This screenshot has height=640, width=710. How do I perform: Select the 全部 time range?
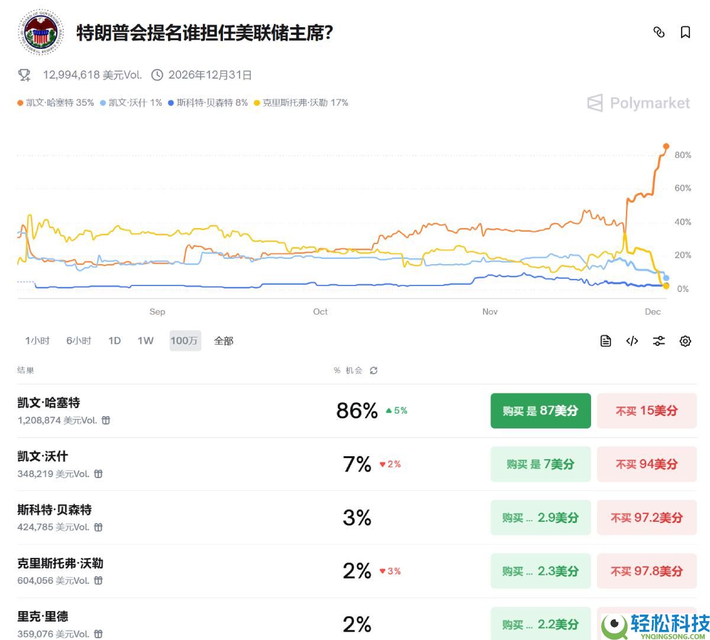(224, 341)
